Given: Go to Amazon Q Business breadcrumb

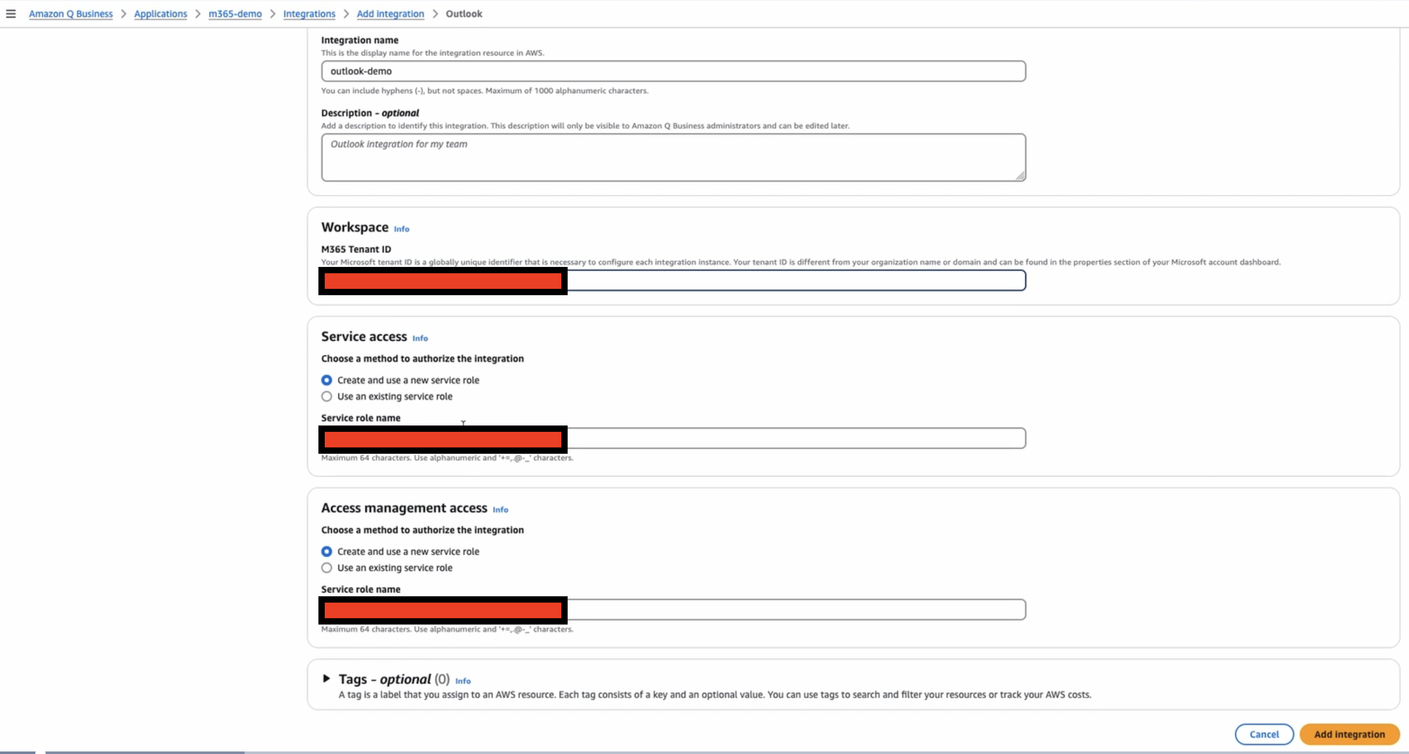Looking at the screenshot, I should 70,13.
